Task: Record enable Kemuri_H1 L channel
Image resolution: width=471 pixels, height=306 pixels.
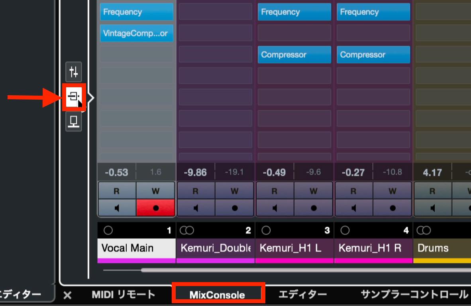Action: (314, 208)
